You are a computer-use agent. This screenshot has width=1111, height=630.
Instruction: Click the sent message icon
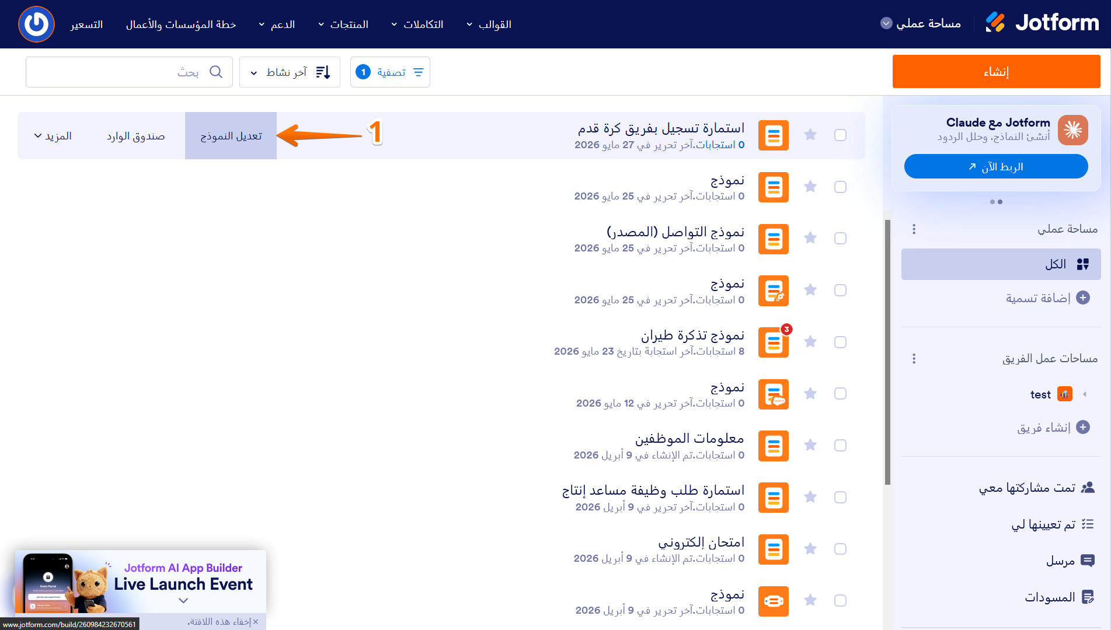coord(1088,561)
